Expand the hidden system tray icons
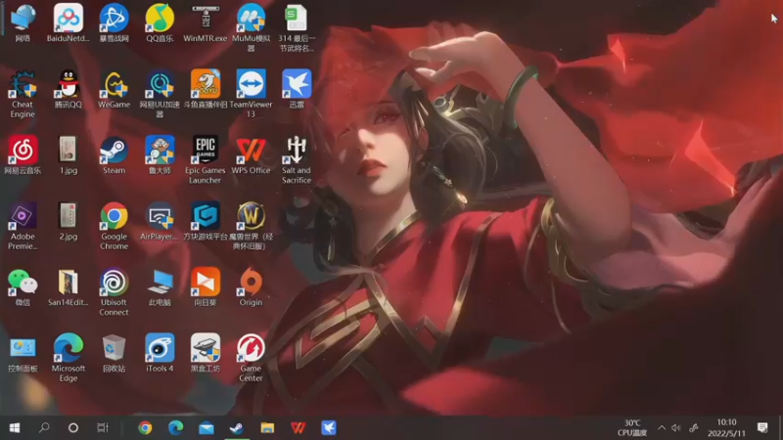The image size is (783, 440). point(662,428)
